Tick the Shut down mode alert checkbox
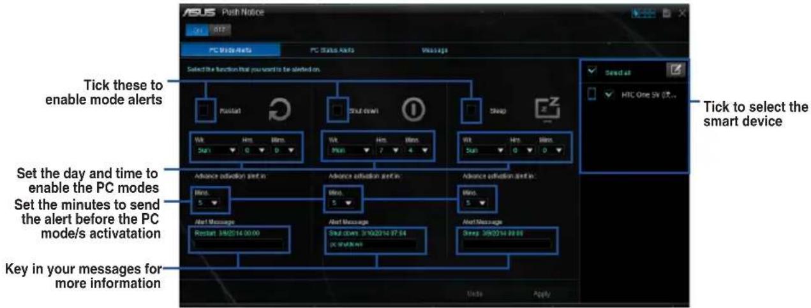 (338, 110)
